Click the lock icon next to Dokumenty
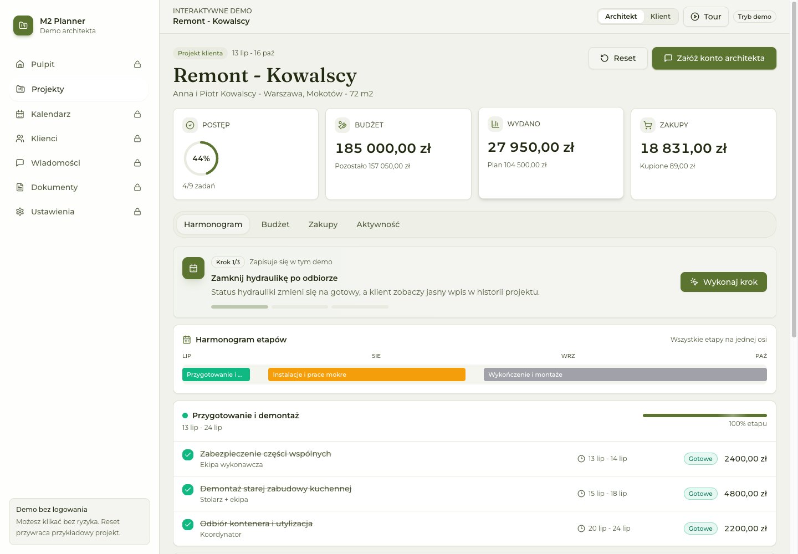Viewport: 798px width, 554px height. click(x=137, y=187)
